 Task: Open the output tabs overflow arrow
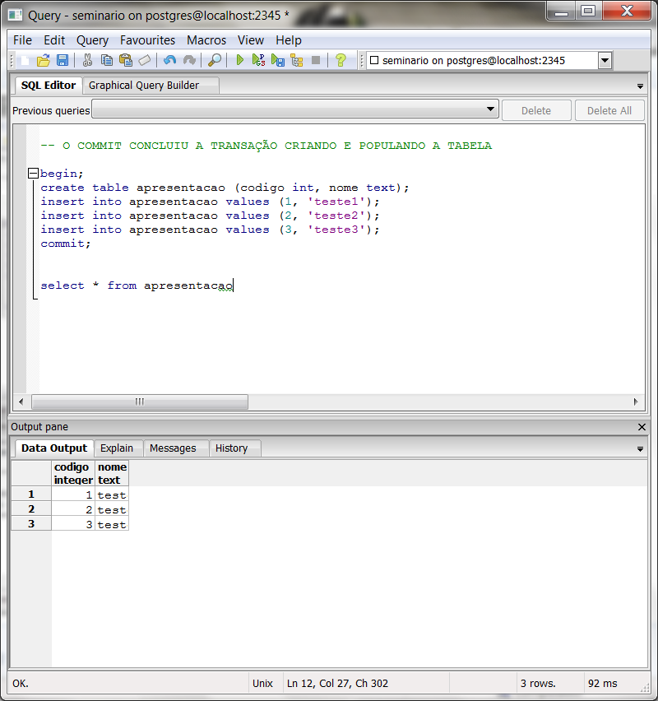tap(640, 449)
